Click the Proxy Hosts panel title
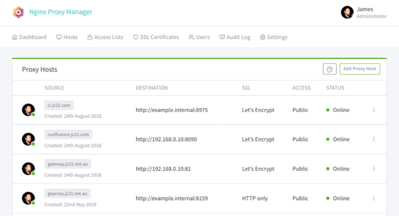This screenshot has height=216, width=399. 39,70
